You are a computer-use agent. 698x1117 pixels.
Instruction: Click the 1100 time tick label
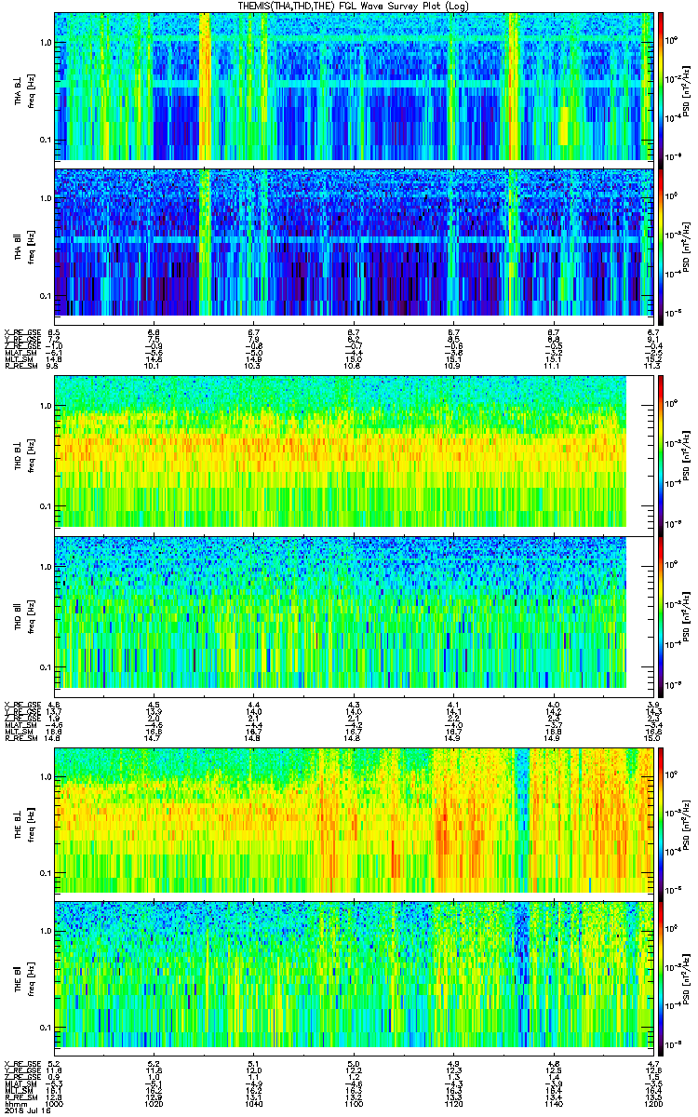(x=354, y=1103)
